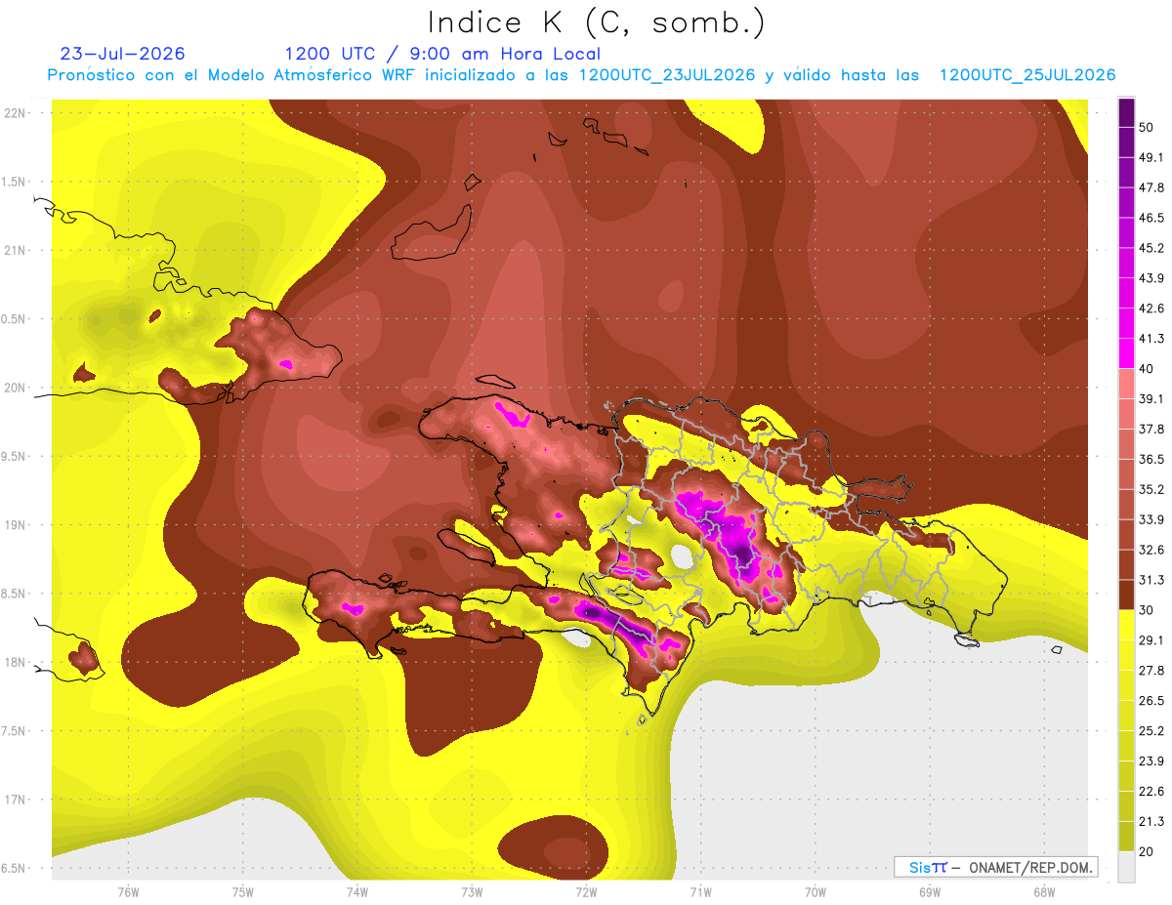Click the SisTT - ONAMET/REP.DOM. credit box
1172x905 pixels.
pyautogui.click(x=995, y=867)
